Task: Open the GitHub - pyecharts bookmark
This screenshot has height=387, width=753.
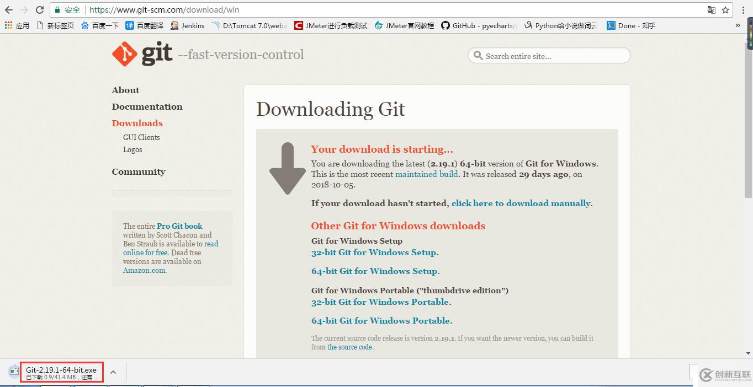Action: (479, 25)
